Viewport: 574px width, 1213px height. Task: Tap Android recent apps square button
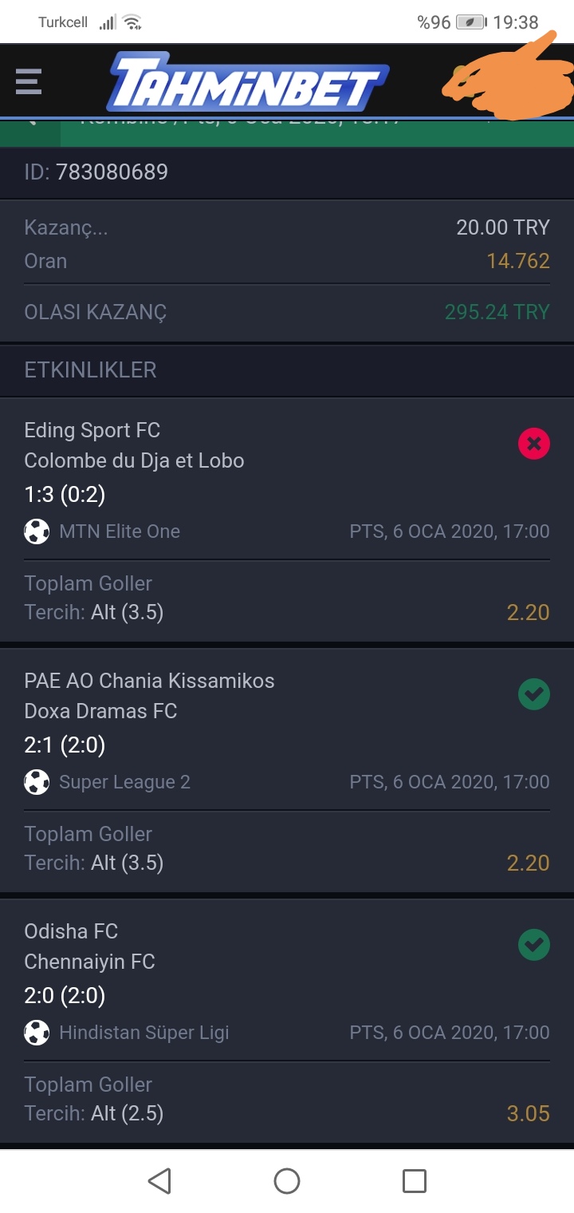pos(415,1181)
